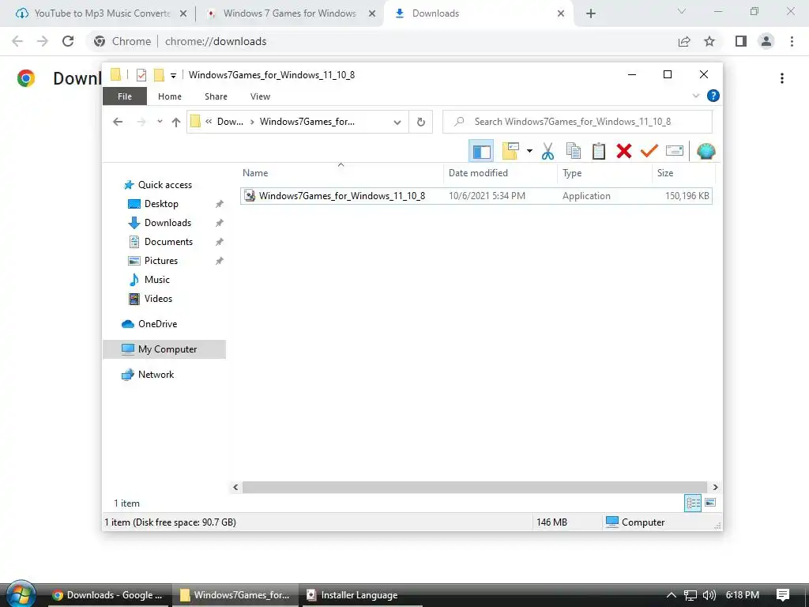Click the Windows7Games_for... breadcrumb segment
809x607 pixels.
pos(307,122)
